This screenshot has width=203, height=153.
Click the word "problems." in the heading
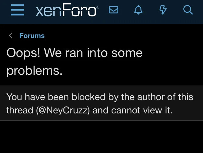pos(34,71)
